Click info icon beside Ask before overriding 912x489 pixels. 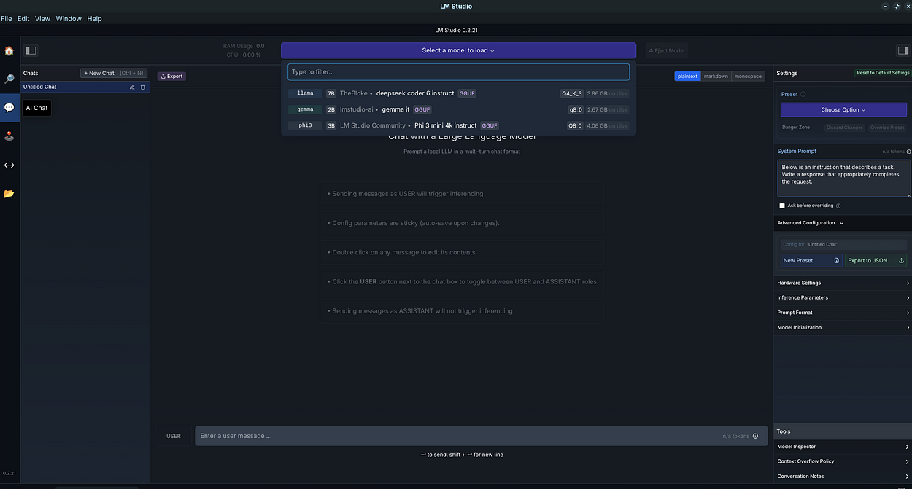point(838,206)
